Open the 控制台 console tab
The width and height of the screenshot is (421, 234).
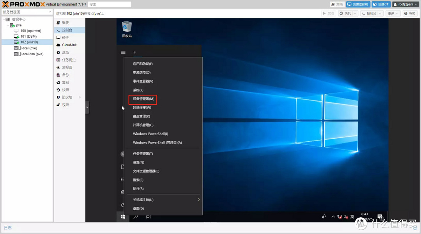click(70, 30)
